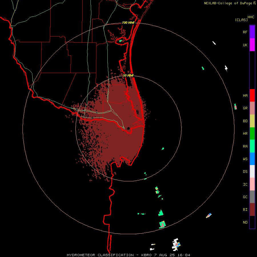Click the RA legend label
257x257 pixels.
click(245, 146)
